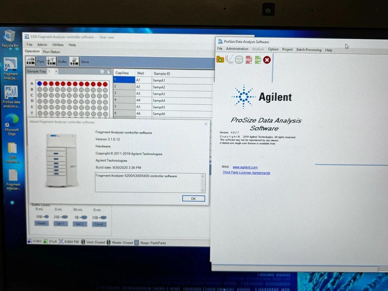Screen dimensions: 388x291
Task: Click the ProSize export CSV icon
Action: pos(258,60)
